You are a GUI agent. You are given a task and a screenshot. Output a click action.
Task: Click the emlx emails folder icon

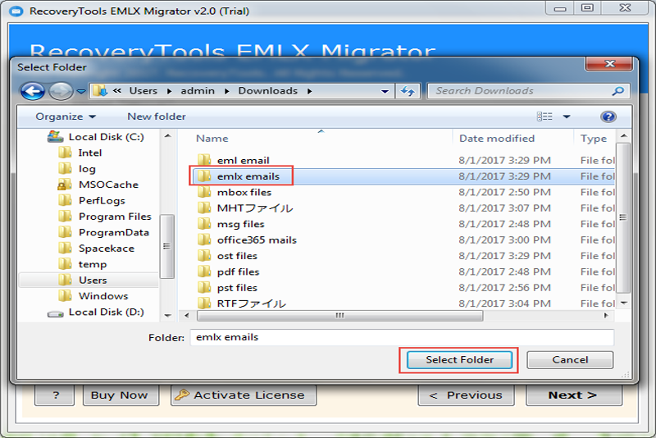tap(204, 176)
